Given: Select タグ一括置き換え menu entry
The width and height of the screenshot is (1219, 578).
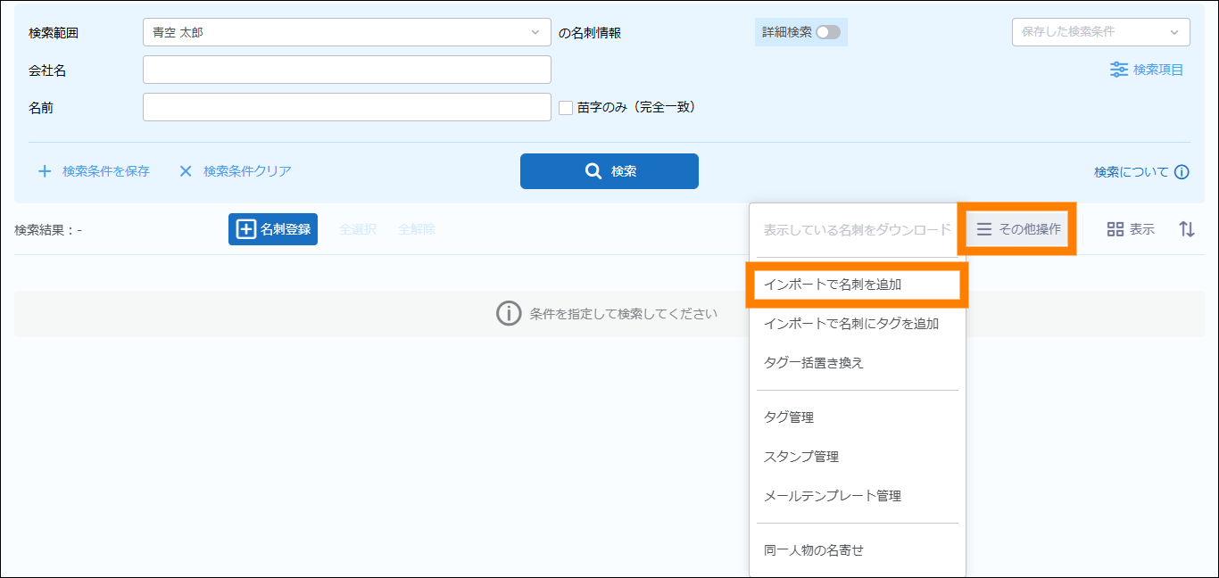Looking at the screenshot, I should pyautogui.click(x=813, y=363).
